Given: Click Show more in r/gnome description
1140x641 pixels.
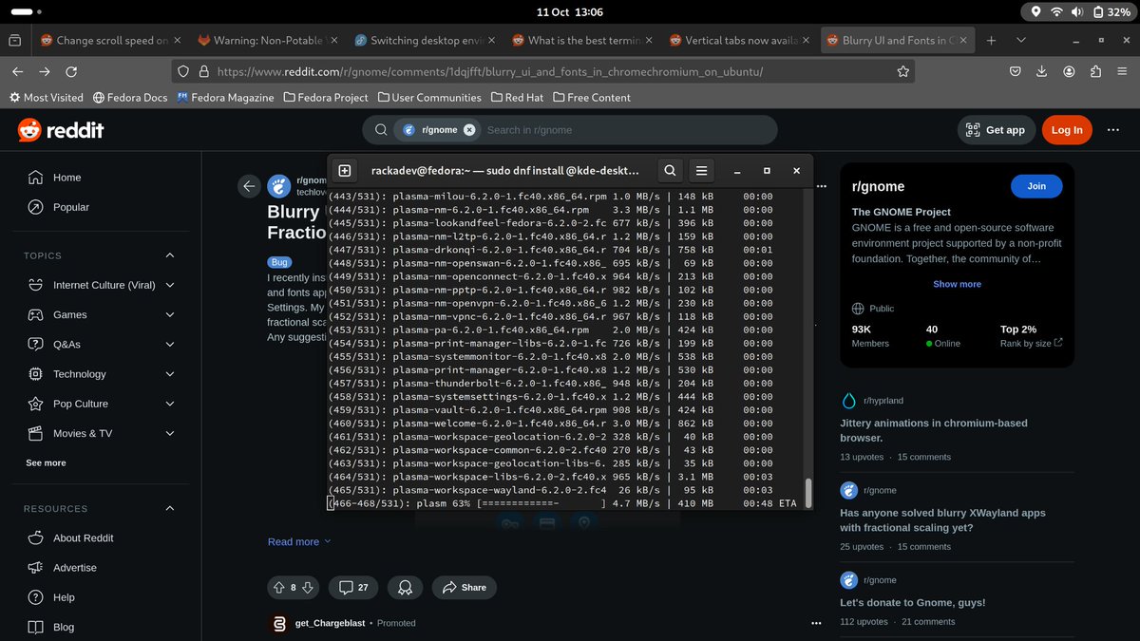Looking at the screenshot, I should tap(957, 284).
